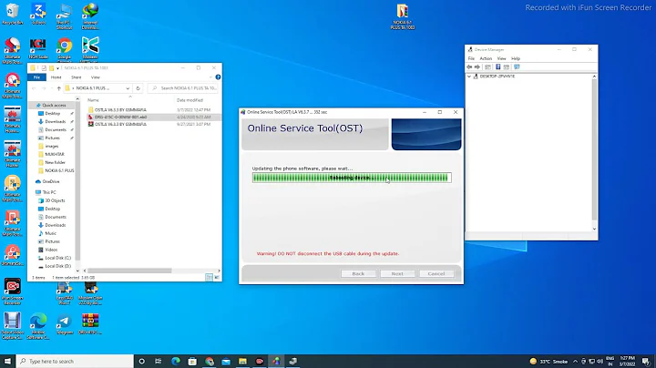Image resolution: width=656 pixels, height=368 pixels.
Task: Open Edge browser from the taskbar
Action: (176, 362)
